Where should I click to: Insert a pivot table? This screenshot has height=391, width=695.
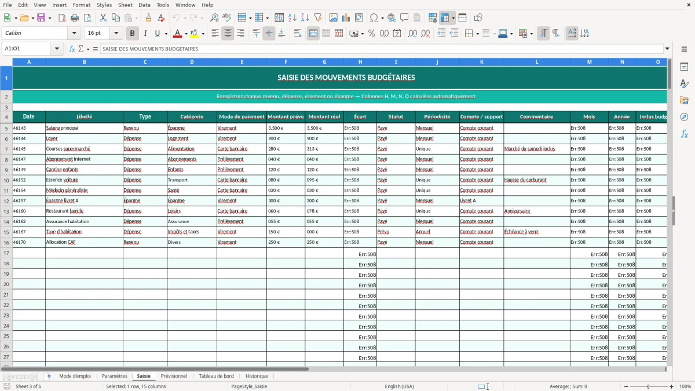tap(359, 18)
